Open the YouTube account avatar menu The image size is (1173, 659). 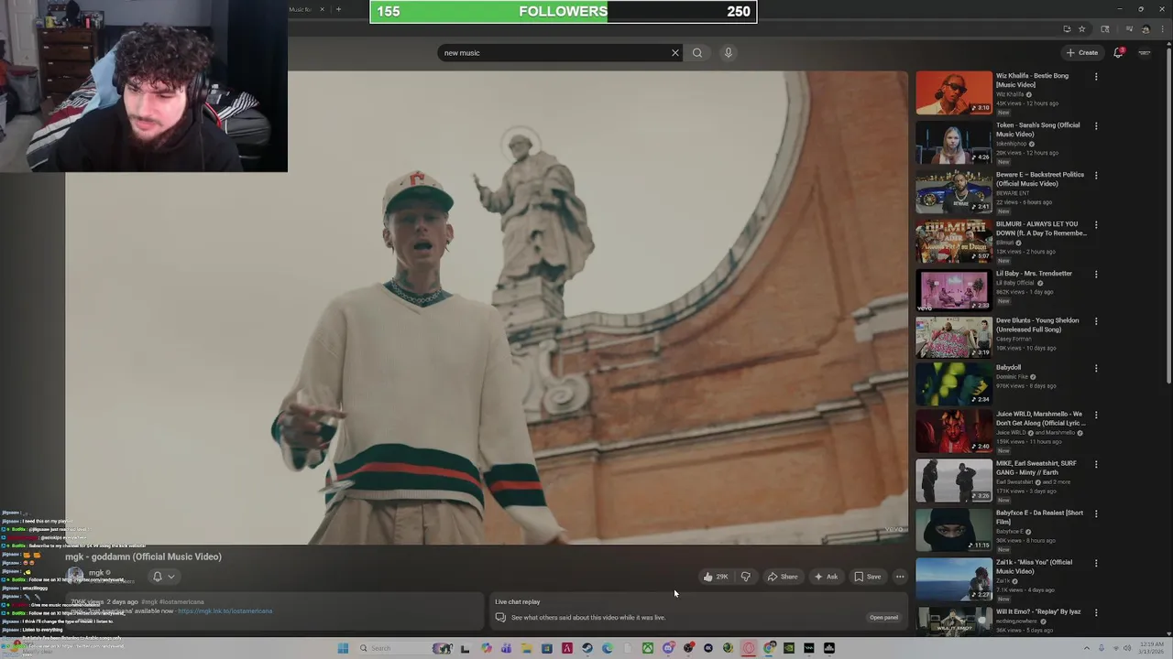1145,53
